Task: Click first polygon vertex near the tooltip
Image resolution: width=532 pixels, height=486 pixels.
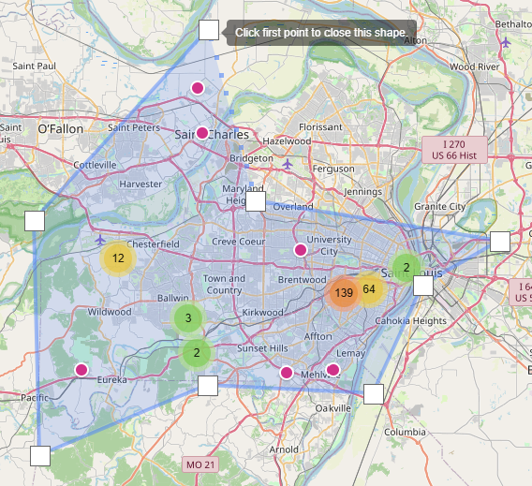Action: click(x=209, y=30)
